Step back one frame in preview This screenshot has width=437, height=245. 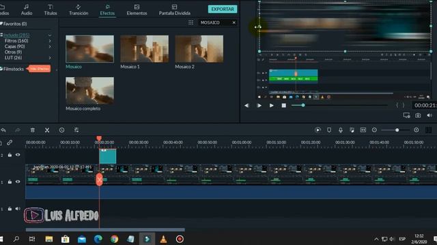point(246,105)
